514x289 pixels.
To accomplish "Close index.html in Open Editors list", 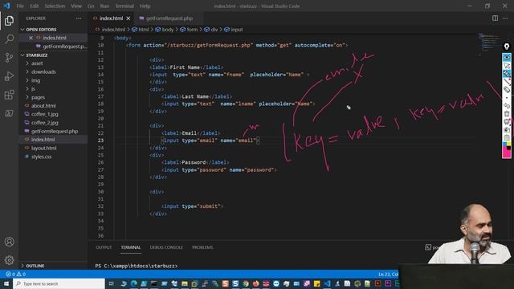I will [31, 38].
